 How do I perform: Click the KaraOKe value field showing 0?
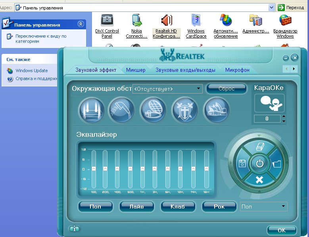click(267, 118)
